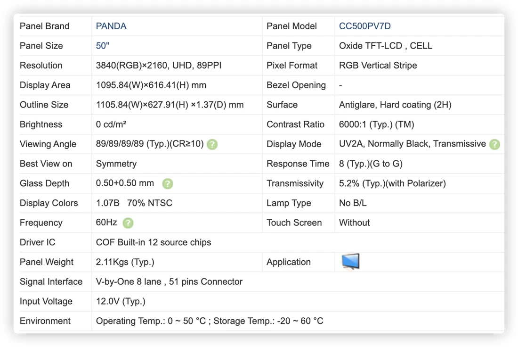518x347 pixels.
Task: Click the 60Hz frequency value
Action: tap(106, 223)
